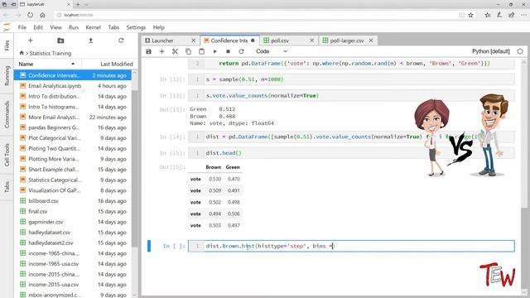Viewport: 530px width, 298px height.
Task: Sort files by the Name column
Action: click(x=47, y=64)
